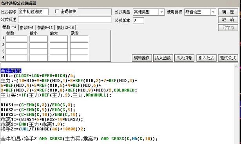The height and width of the screenshot is (144, 241).
Task: Click row 2 最小 field
Action: coord(38,46)
